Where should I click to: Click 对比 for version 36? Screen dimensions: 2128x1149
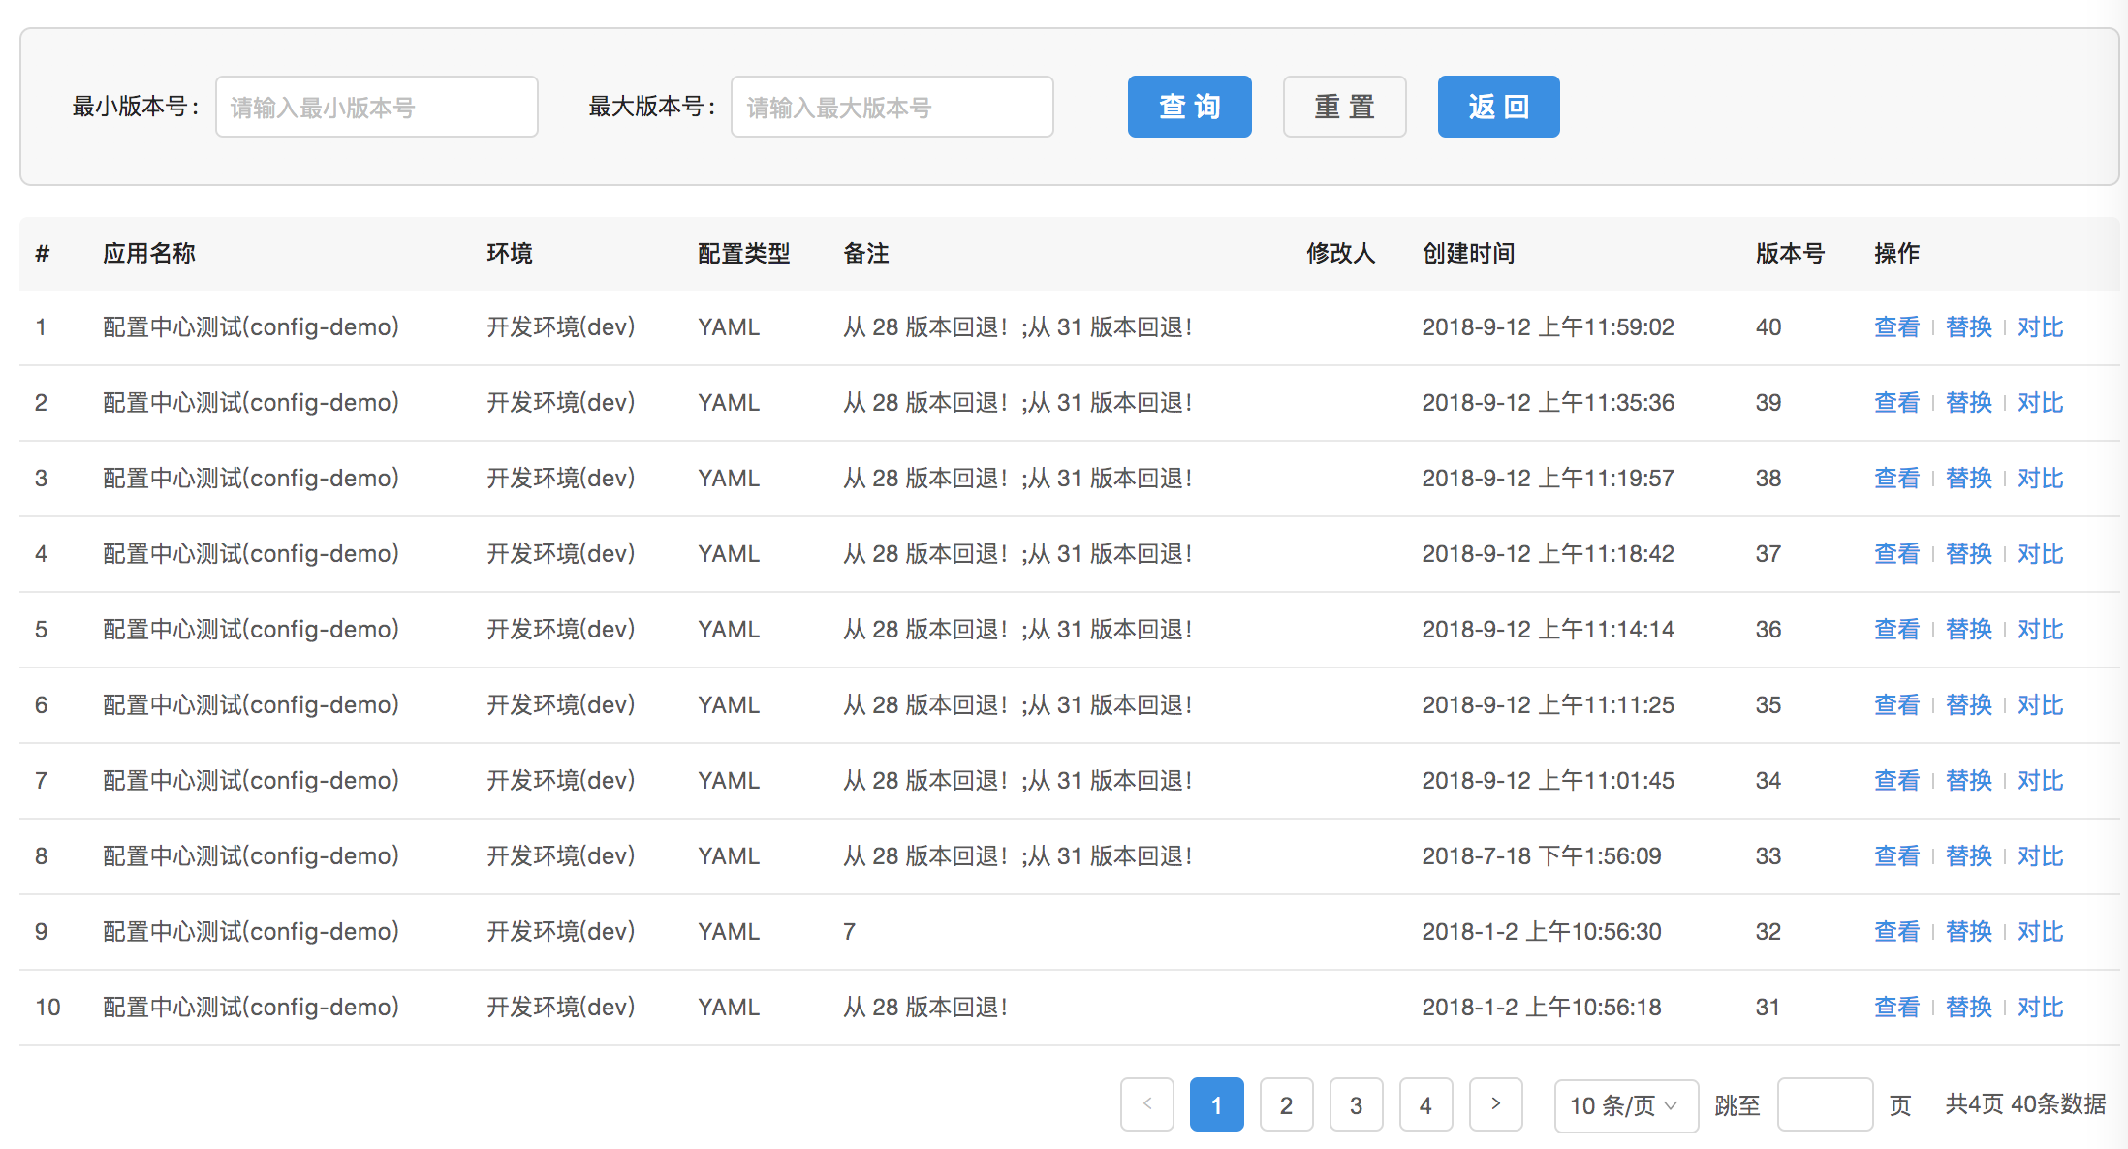(2040, 630)
